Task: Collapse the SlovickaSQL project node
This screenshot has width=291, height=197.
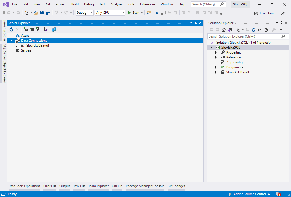Action: coord(212,47)
